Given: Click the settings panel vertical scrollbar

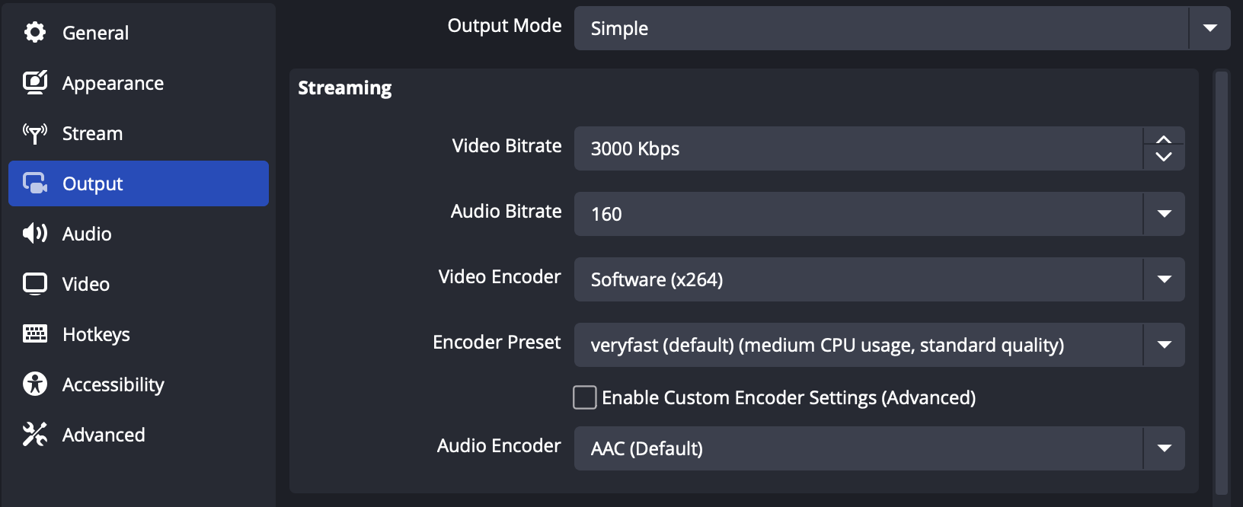Looking at the screenshot, I should (x=1222, y=282).
